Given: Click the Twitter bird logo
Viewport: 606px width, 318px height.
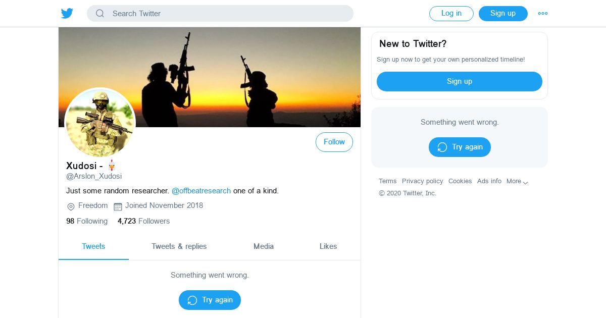Looking at the screenshot, I should pyautogui.click(x=67, y=14).
